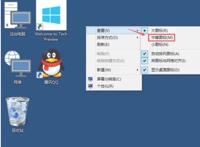Select the Welcome to Tech Preview shortcut

point(51,20)
